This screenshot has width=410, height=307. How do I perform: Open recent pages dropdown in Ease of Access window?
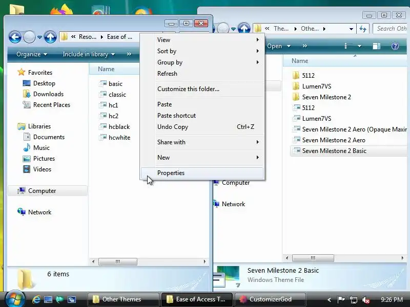tap(39, 37)
